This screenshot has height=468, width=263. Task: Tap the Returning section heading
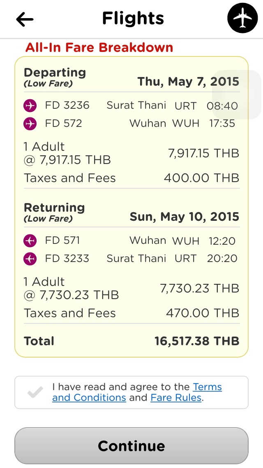coord(54,208)
